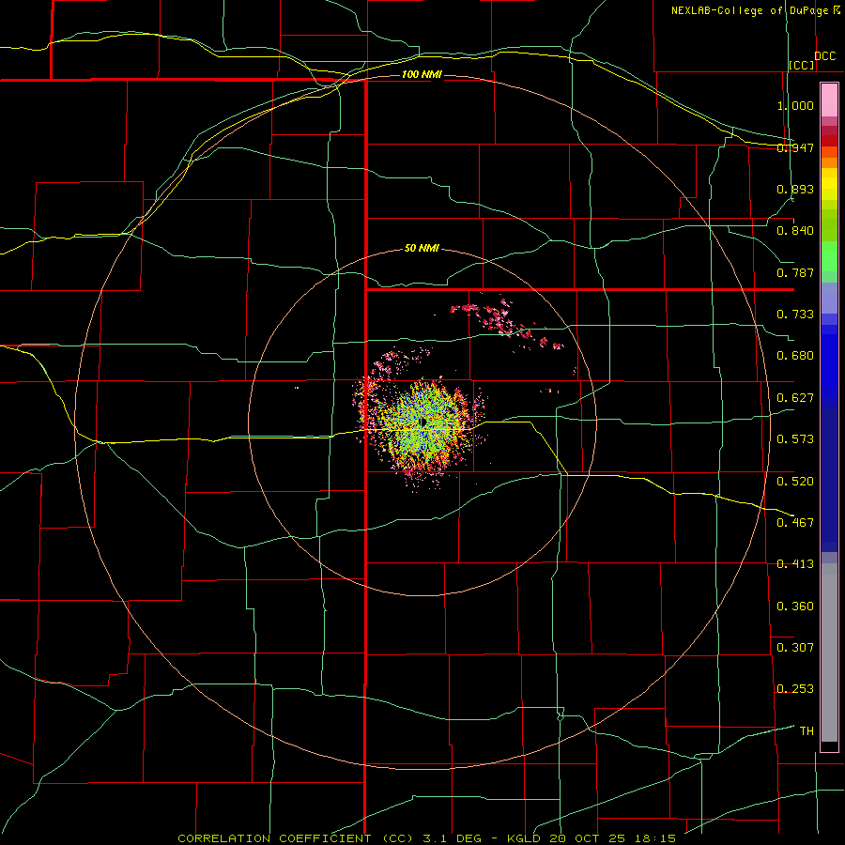Click the 0.947 scale value
Screen dimensions: 845x845
[795, 147]
